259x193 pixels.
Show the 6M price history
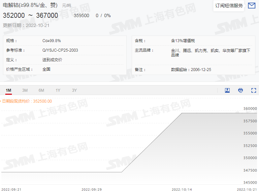pos(41,90)
